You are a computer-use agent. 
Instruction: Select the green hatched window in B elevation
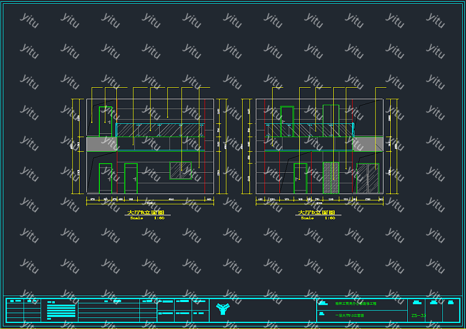[x=180, y=171]
